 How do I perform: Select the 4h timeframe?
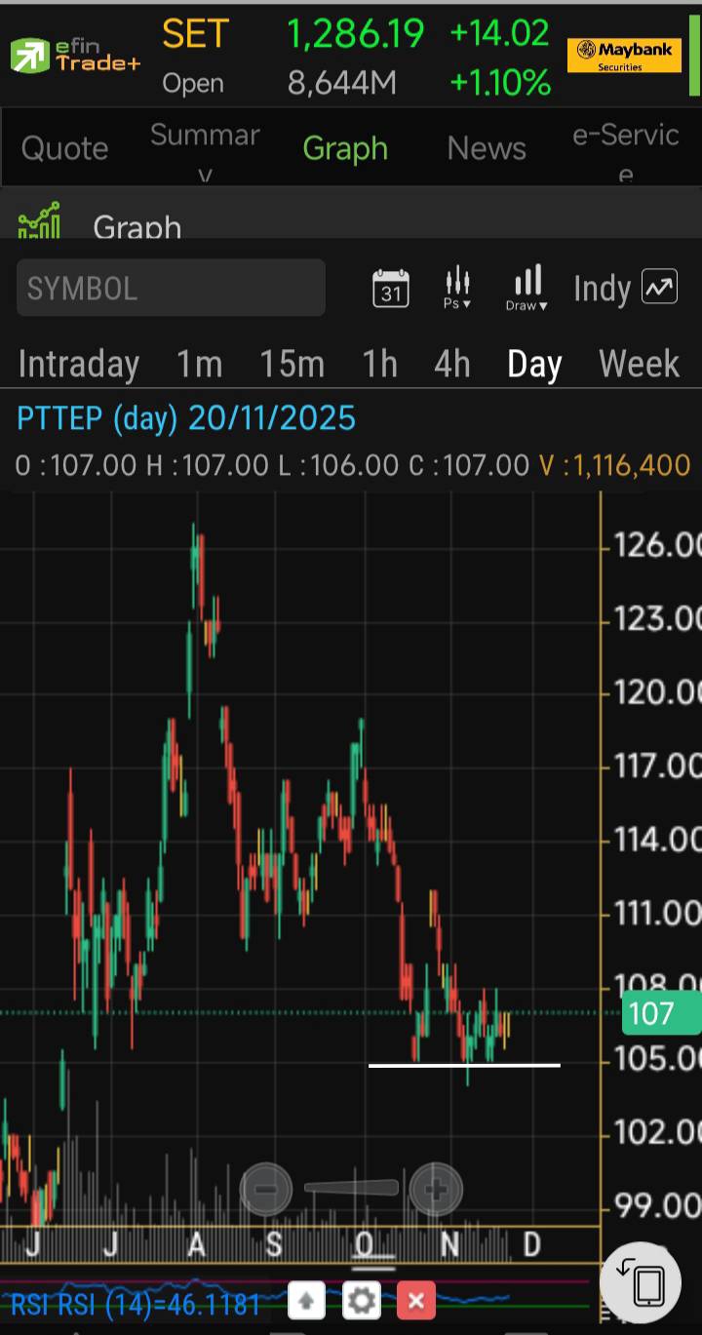click(452, 364)
